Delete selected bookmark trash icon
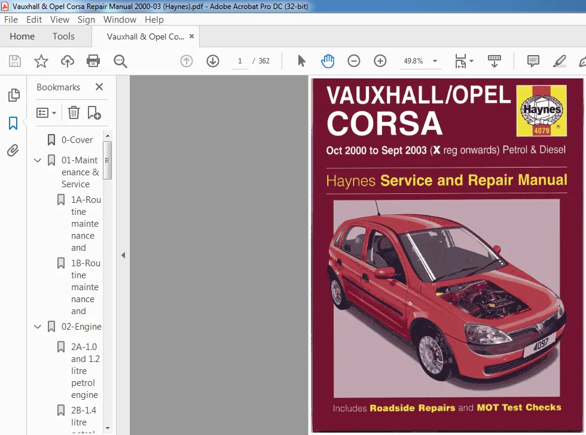 tap(74, 112)
